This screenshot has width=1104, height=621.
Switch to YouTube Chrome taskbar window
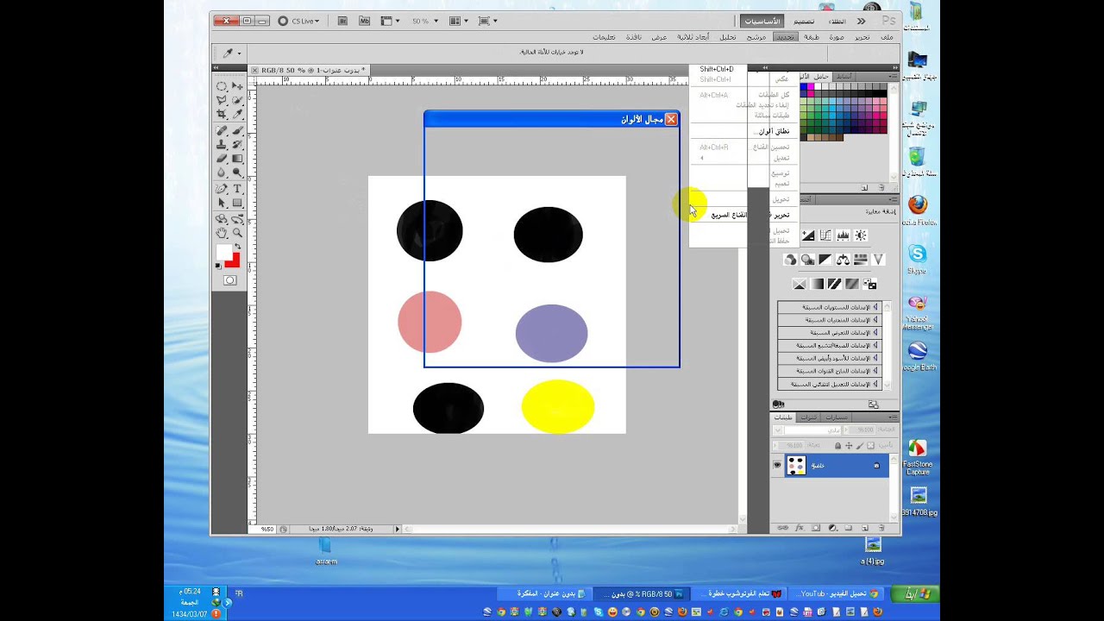(x=834, y=593)
